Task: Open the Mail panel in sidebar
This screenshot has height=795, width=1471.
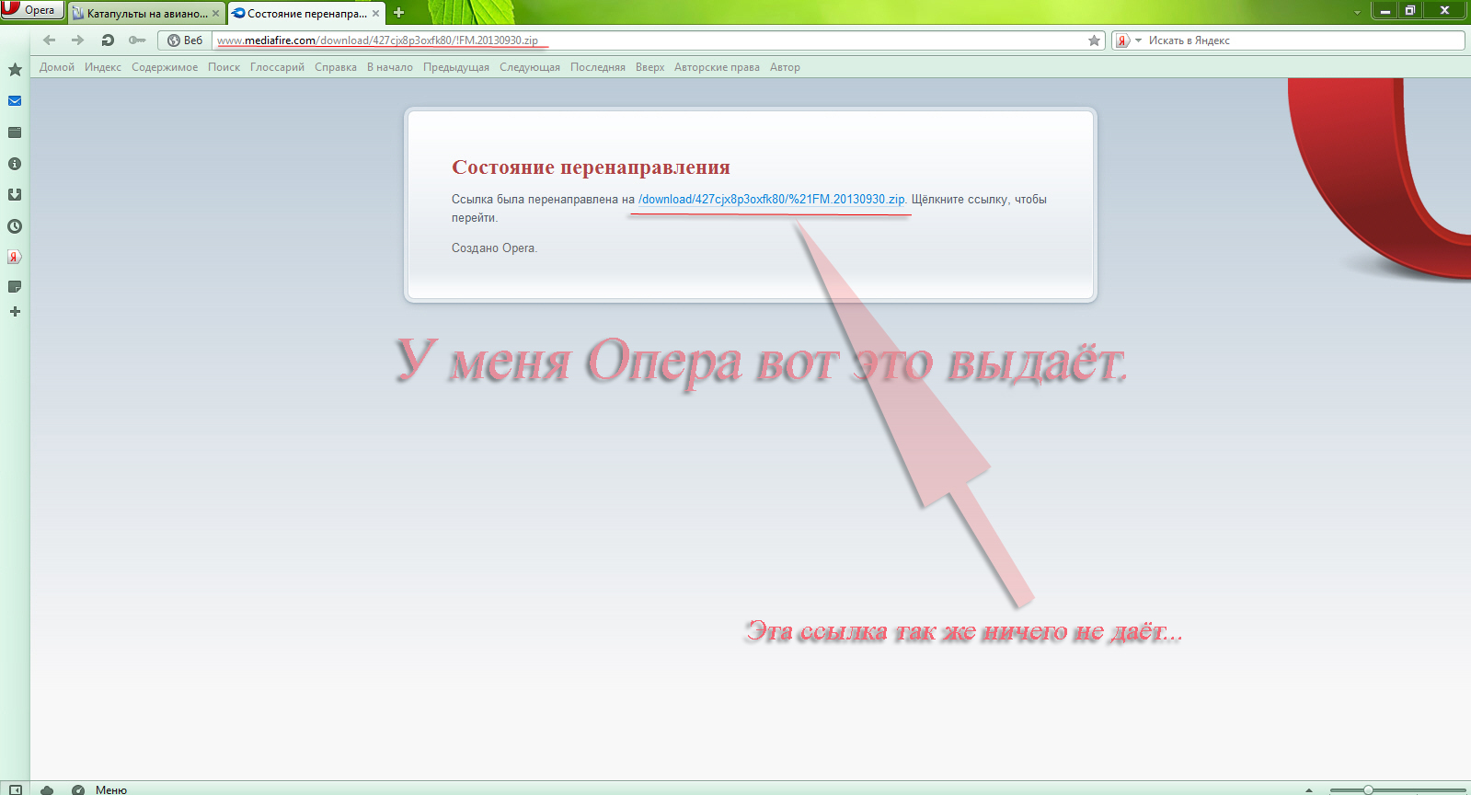Action: coord(15,101)
